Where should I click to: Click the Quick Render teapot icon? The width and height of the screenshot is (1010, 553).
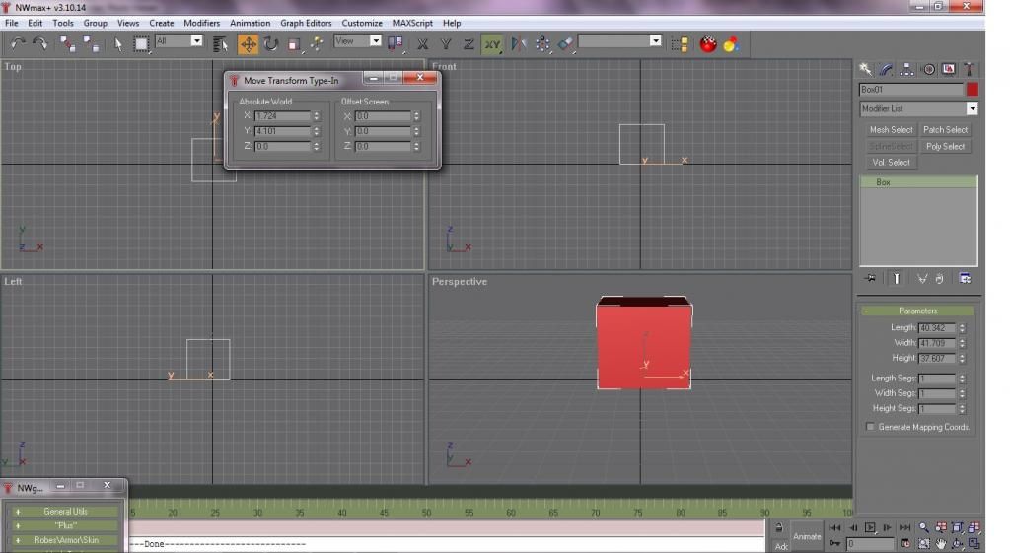tap(707, 43)
